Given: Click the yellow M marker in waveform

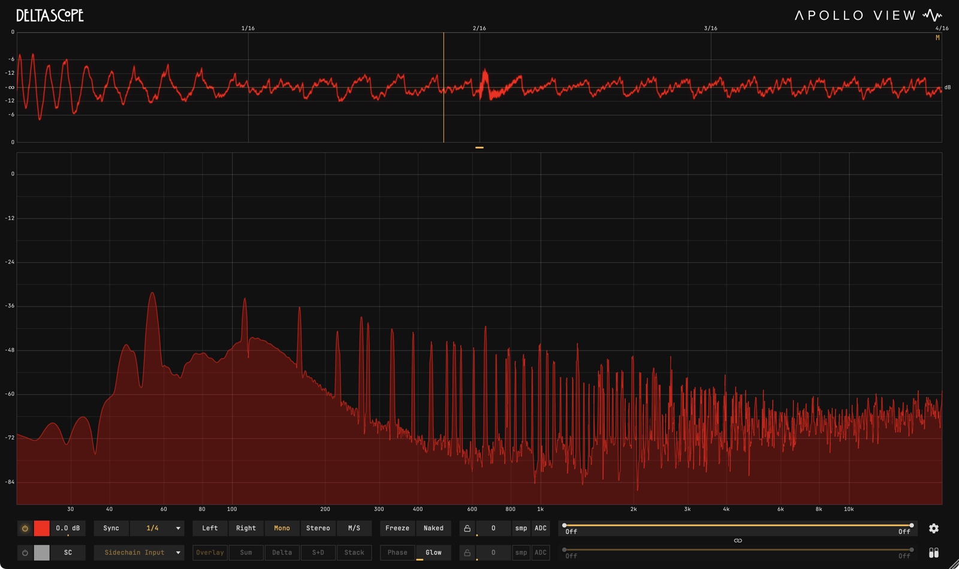Looking at the screenshot, I should tap(937, 38).
